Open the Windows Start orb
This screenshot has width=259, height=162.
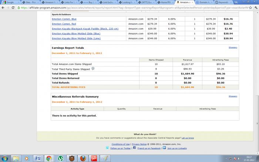coord(4,159)
